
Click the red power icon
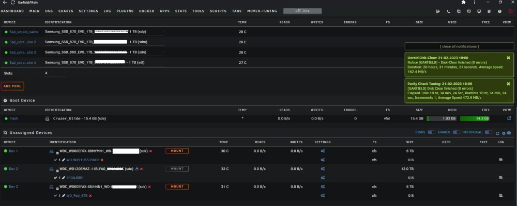(510, 11)
